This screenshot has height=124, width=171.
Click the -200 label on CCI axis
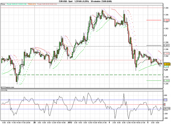point(166,114)
